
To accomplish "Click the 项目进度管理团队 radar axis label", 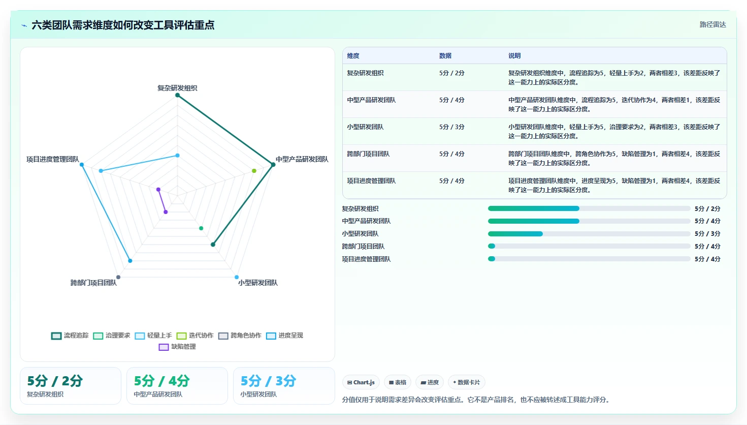I will coord(53,159).
